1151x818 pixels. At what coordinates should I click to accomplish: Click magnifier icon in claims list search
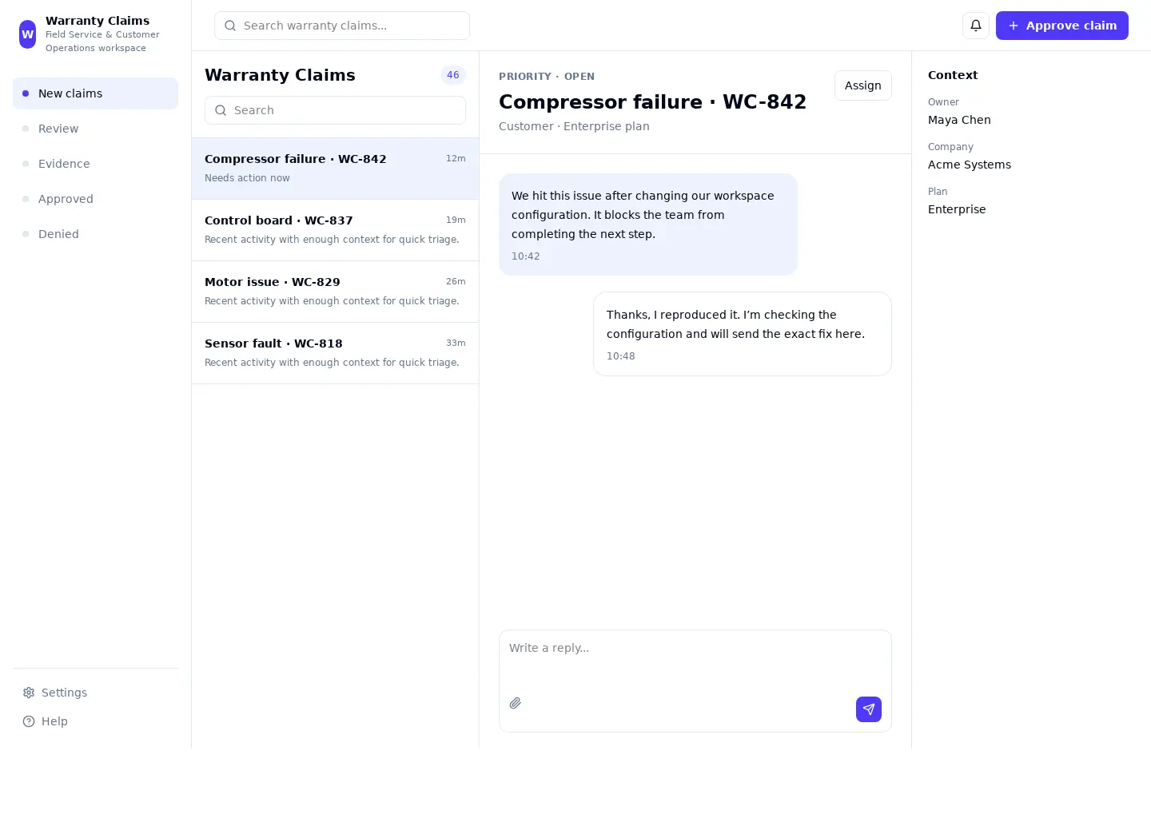tap(221, 110)
